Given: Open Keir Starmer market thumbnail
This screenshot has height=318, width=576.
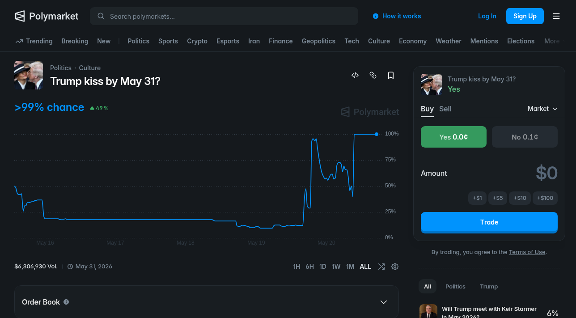Looking at the screenshot, I should click(x=428, y=311).
